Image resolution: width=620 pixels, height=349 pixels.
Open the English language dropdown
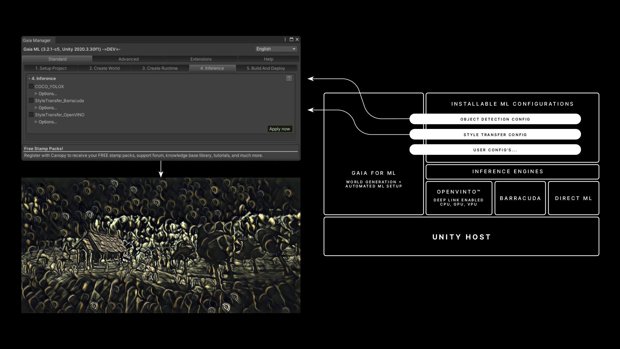[x=276, y=49]
